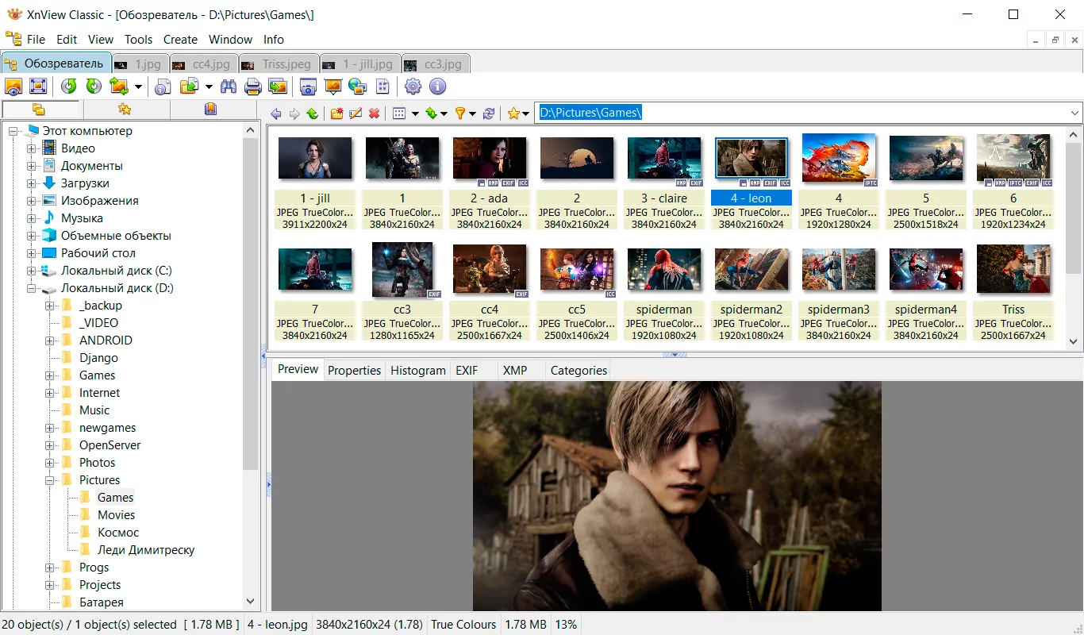
Task: Rotate image right with the green clockwise icon
Action: (94, 87)
